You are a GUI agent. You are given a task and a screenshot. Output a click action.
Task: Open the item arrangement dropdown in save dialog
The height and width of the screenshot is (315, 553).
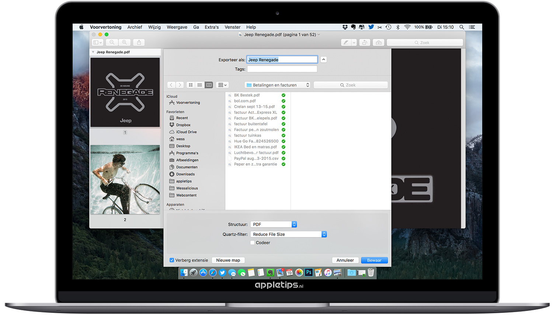[x=222, y=85]
